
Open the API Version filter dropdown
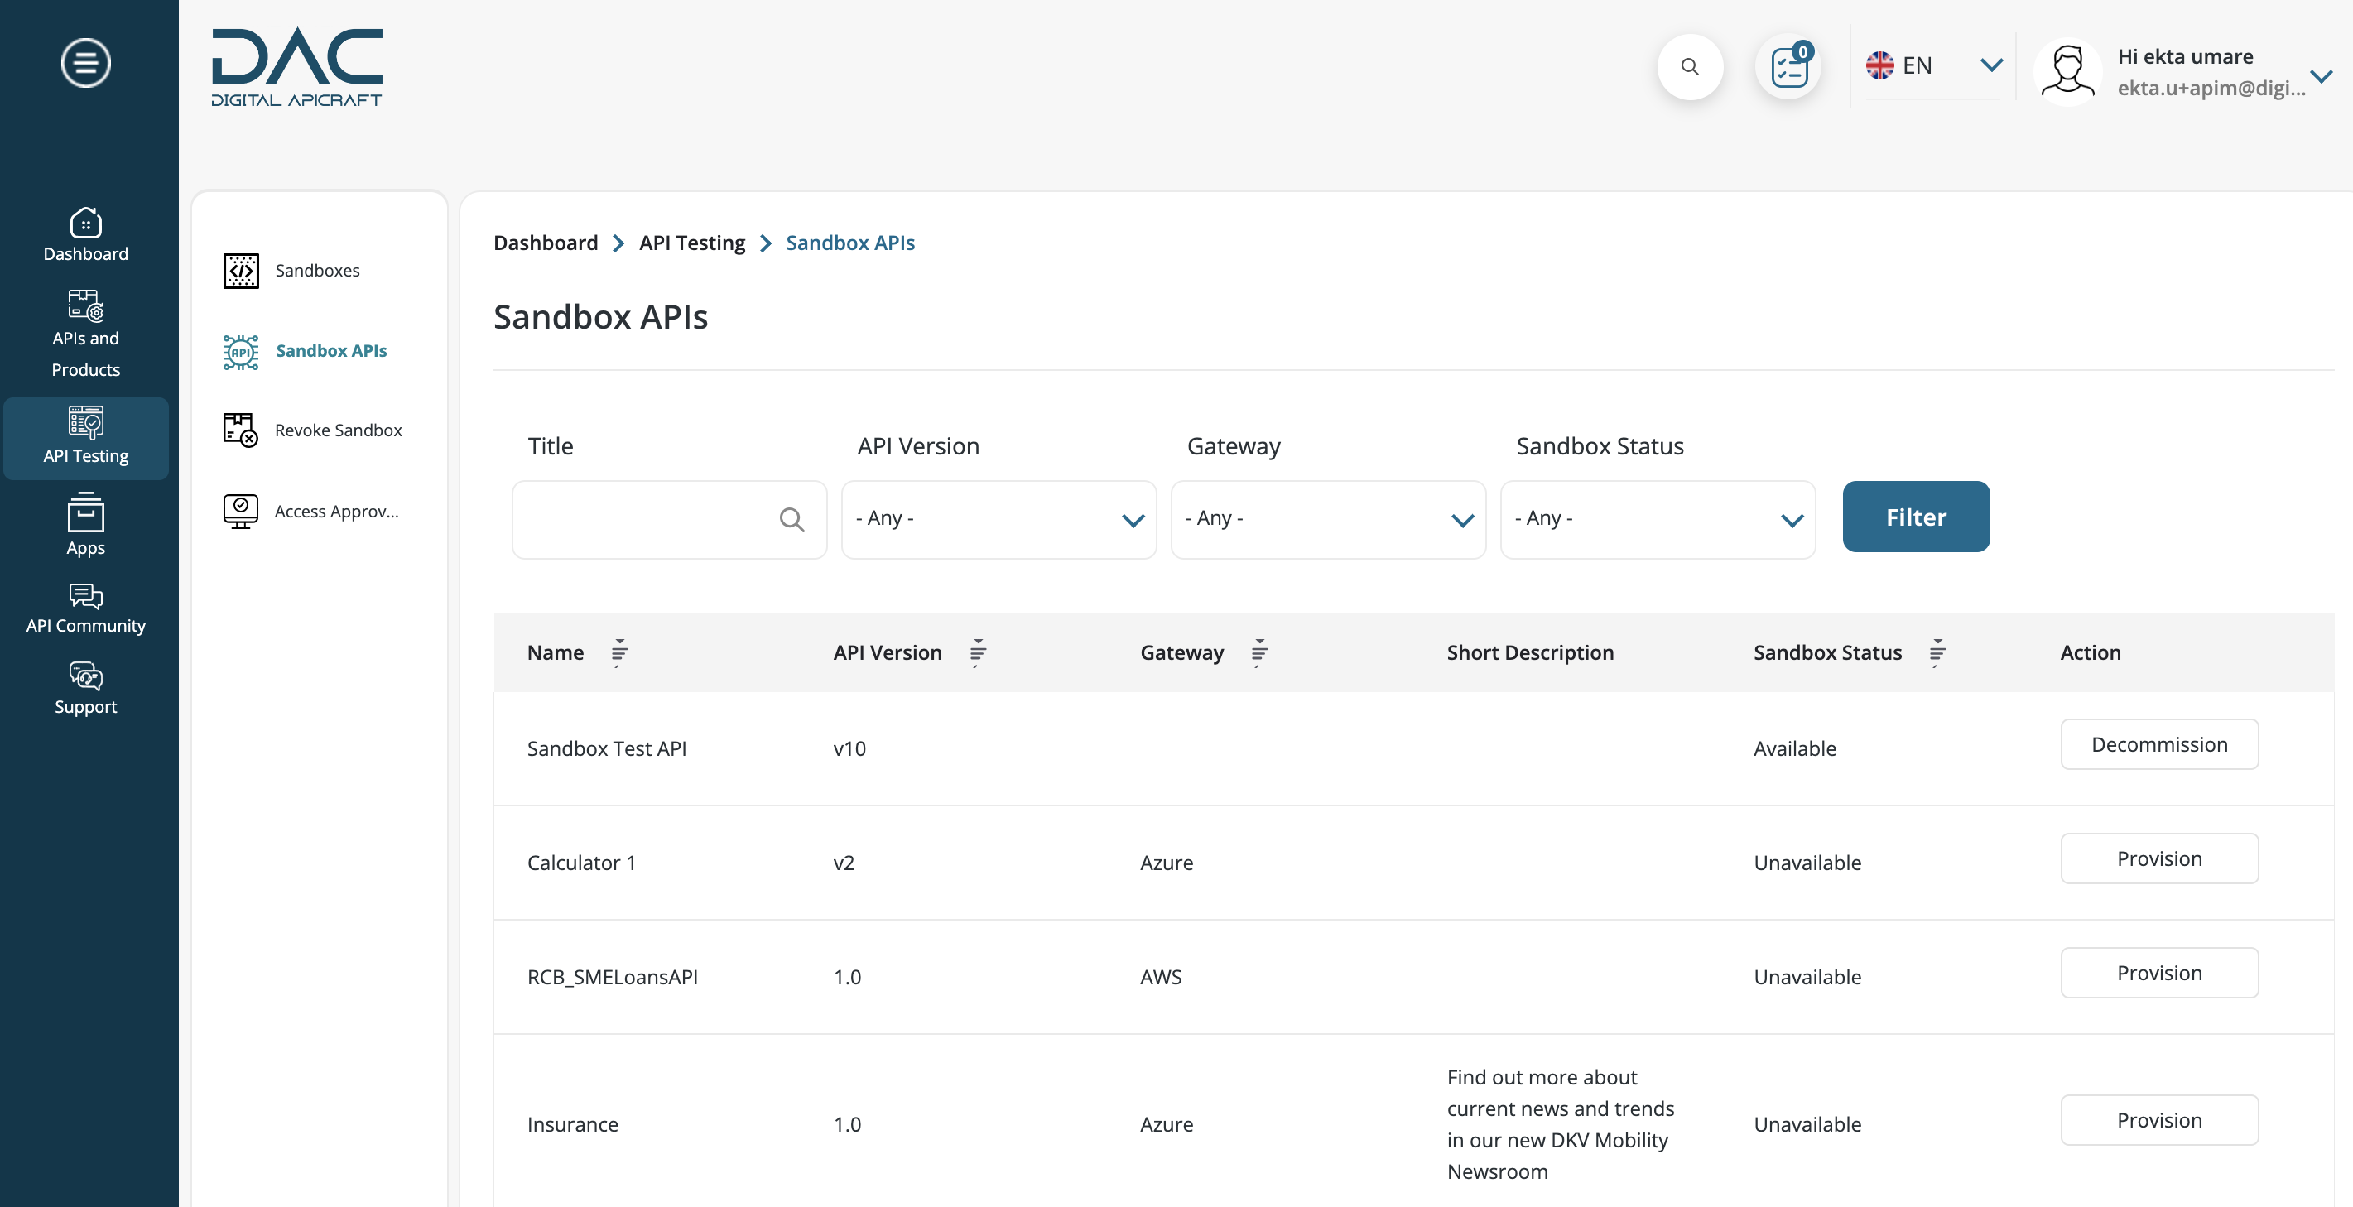click(998, 520)
